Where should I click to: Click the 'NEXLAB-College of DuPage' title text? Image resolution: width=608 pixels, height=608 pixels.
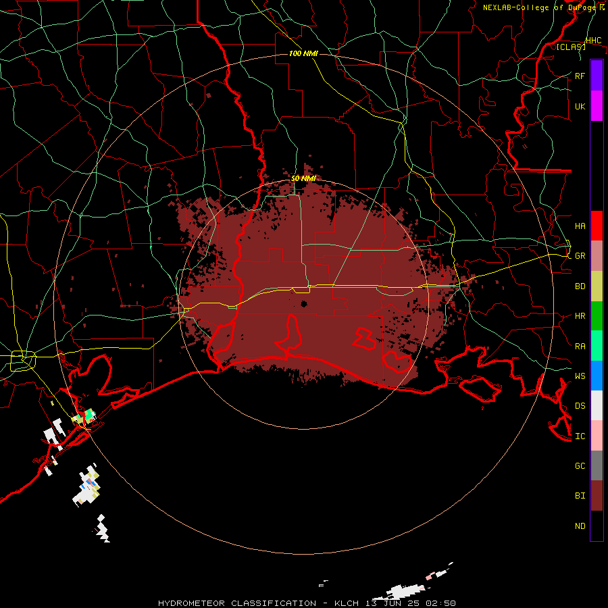pos(540,7)
